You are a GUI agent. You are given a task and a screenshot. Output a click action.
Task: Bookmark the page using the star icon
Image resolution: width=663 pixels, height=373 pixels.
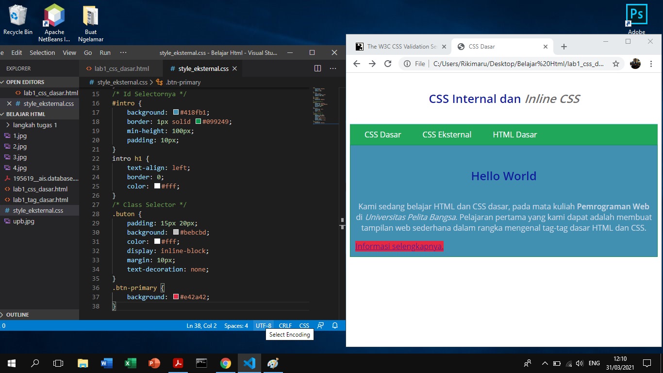click(x=617, y=64)
